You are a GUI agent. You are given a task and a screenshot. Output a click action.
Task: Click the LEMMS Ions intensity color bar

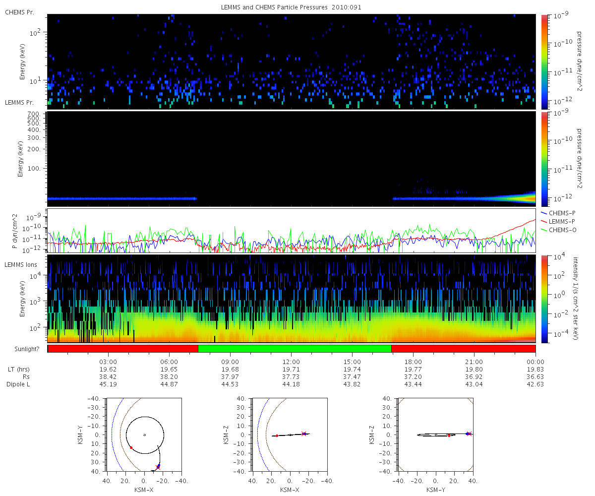point(544,299)
